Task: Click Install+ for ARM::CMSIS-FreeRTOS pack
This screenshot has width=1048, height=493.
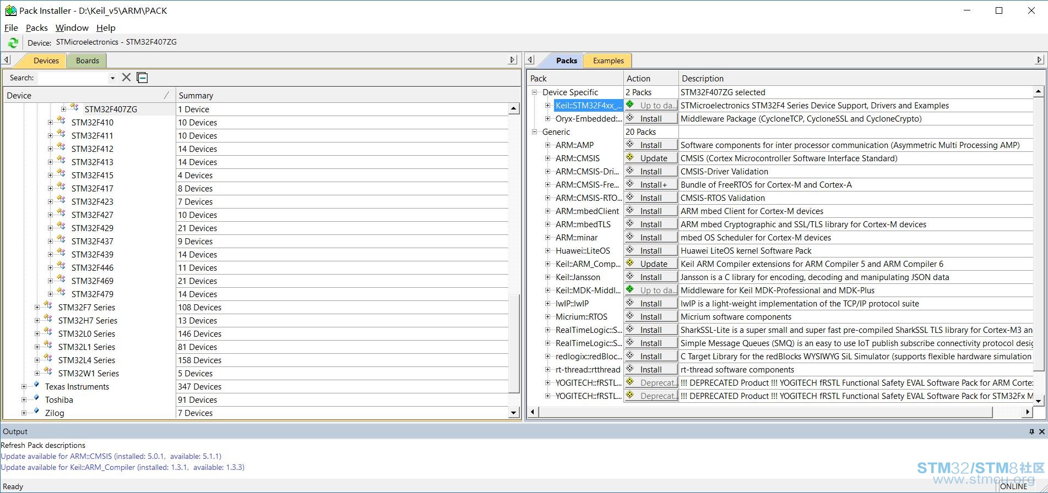Action: tap(651, 184)
